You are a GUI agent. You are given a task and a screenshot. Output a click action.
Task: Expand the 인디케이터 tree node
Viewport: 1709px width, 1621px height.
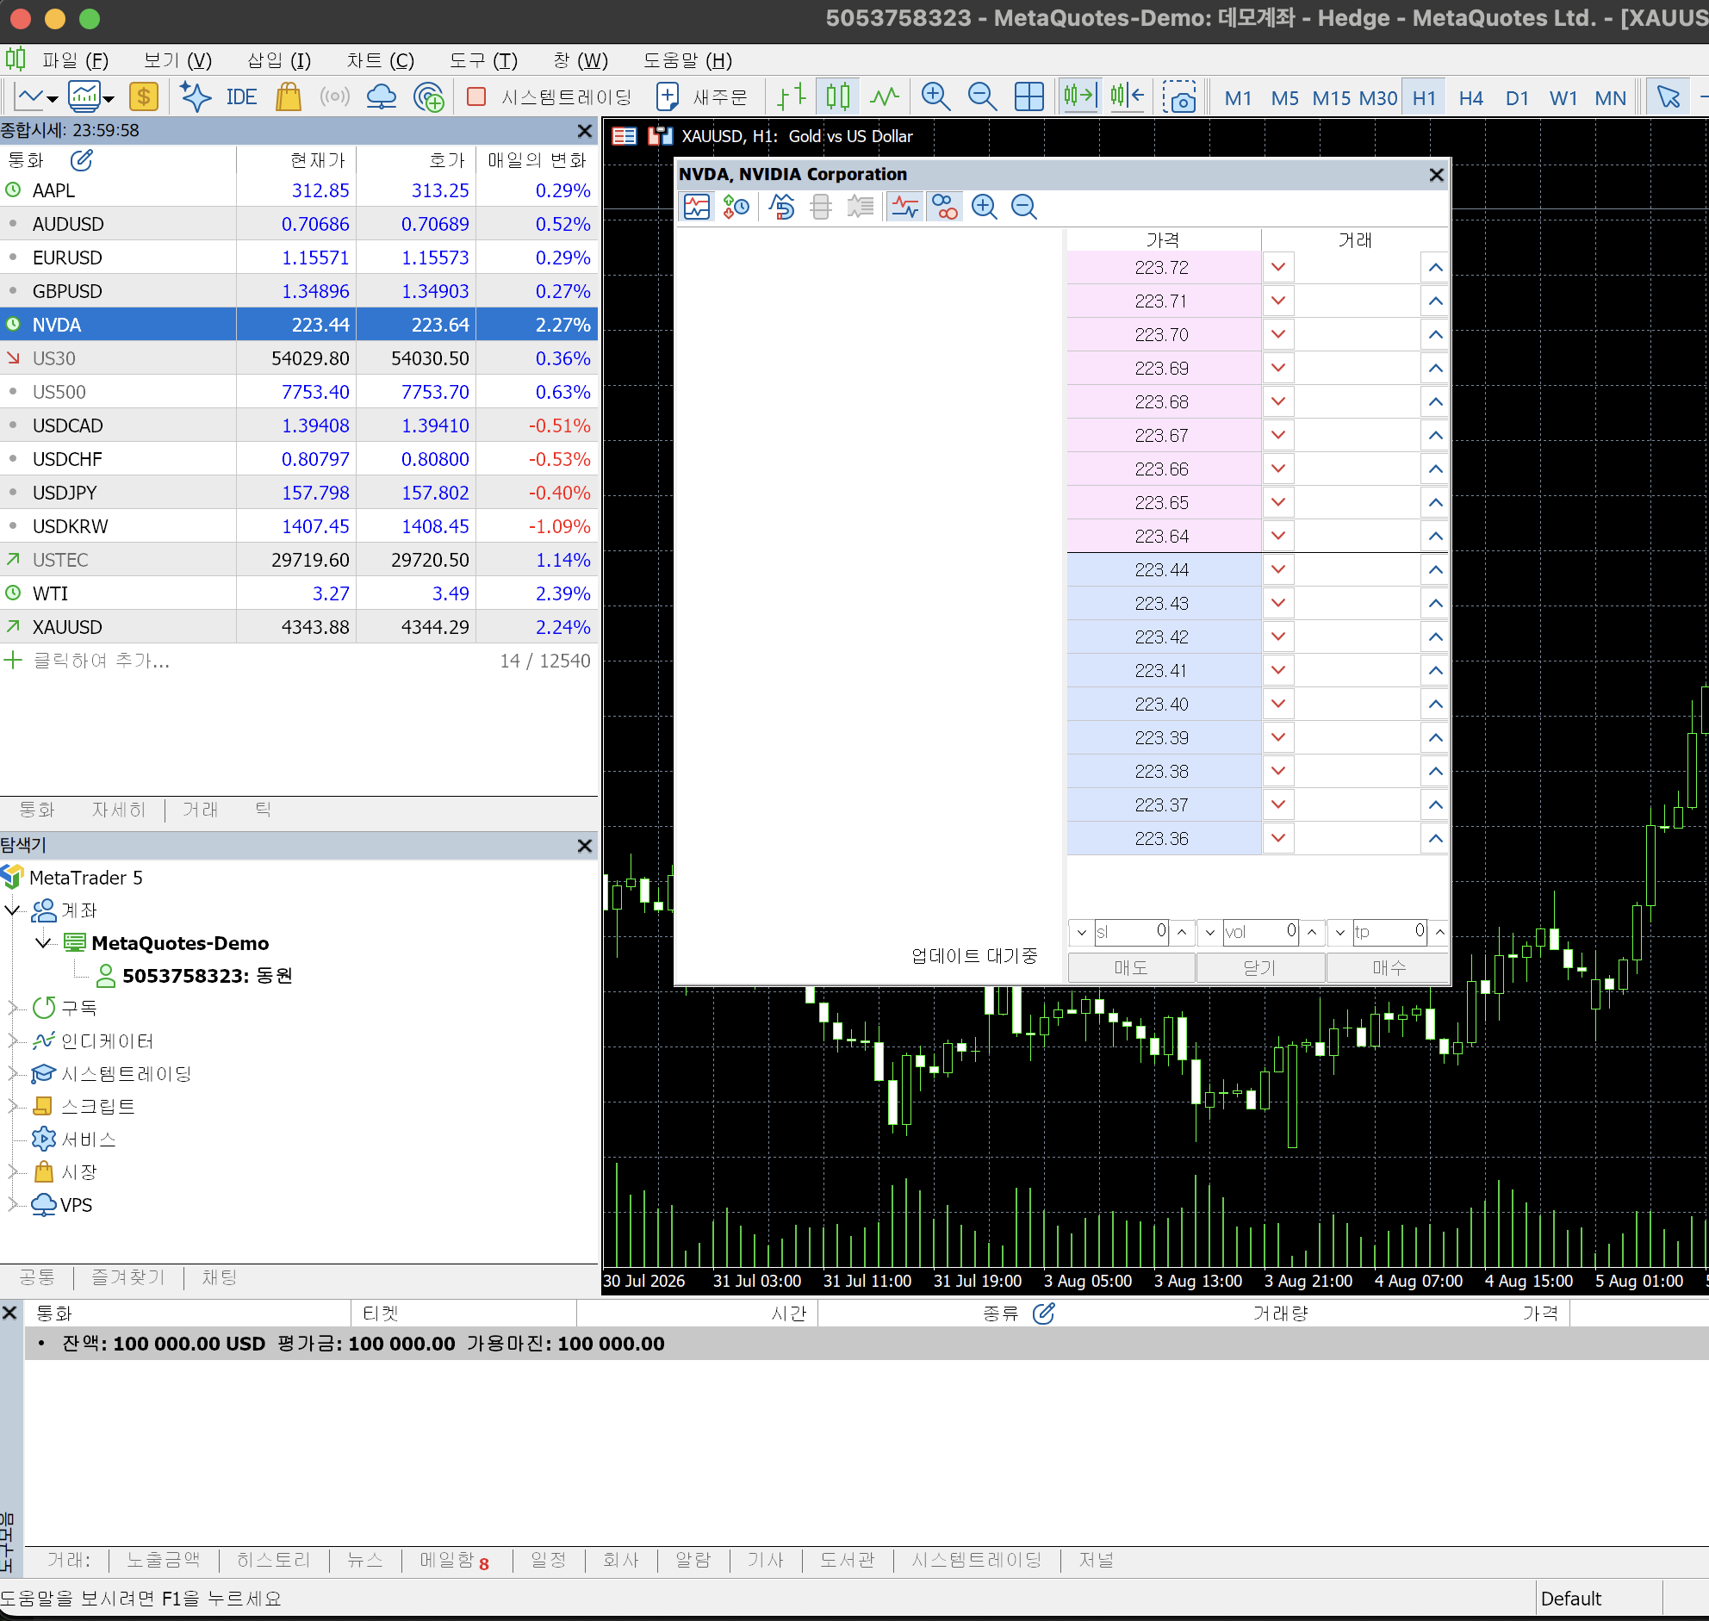pos(12,1040)
